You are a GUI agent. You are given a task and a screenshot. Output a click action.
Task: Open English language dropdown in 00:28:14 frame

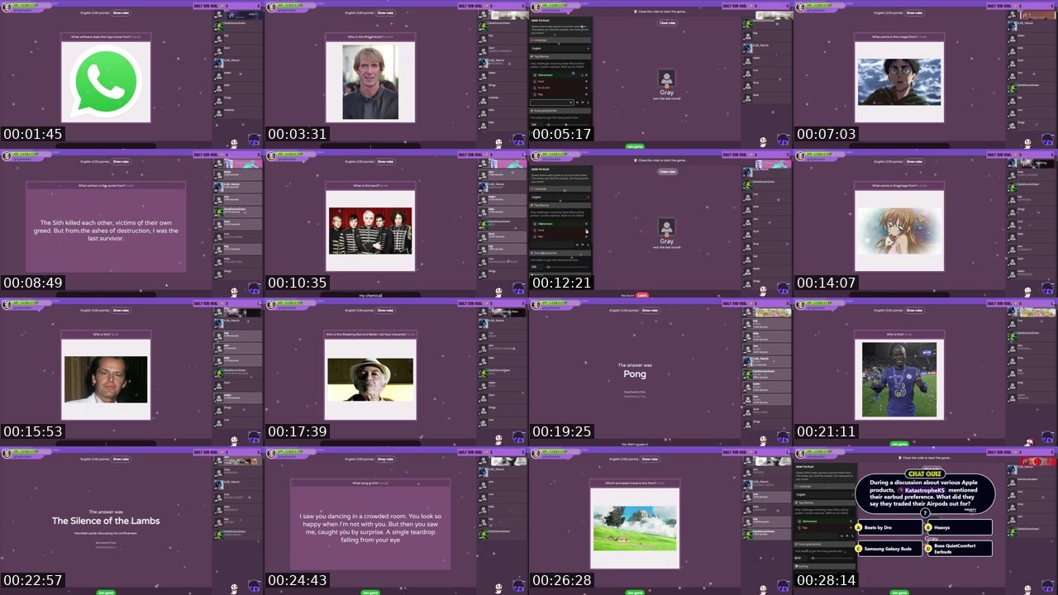click(x=825, y=495)
